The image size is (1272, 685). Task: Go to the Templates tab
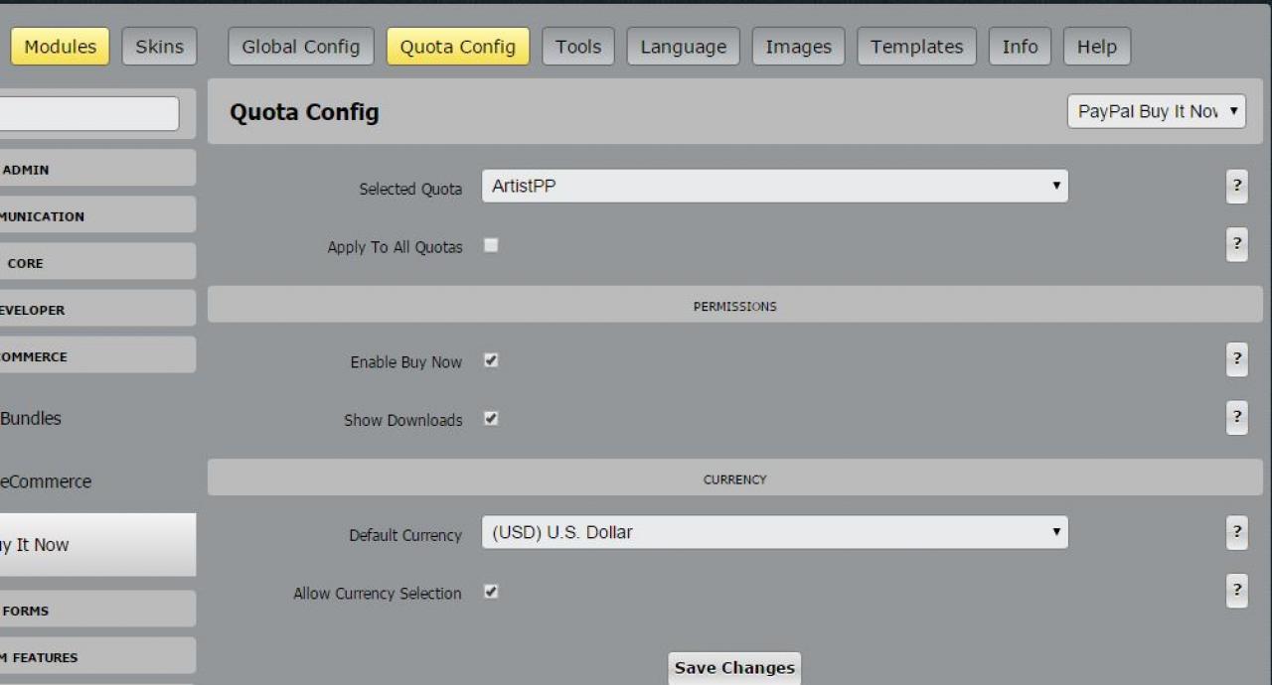coord(916,47)
